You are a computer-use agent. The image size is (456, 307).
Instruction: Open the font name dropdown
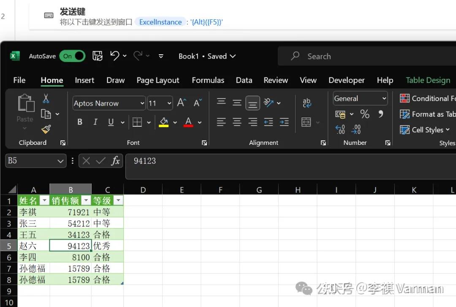click(142, 103)
